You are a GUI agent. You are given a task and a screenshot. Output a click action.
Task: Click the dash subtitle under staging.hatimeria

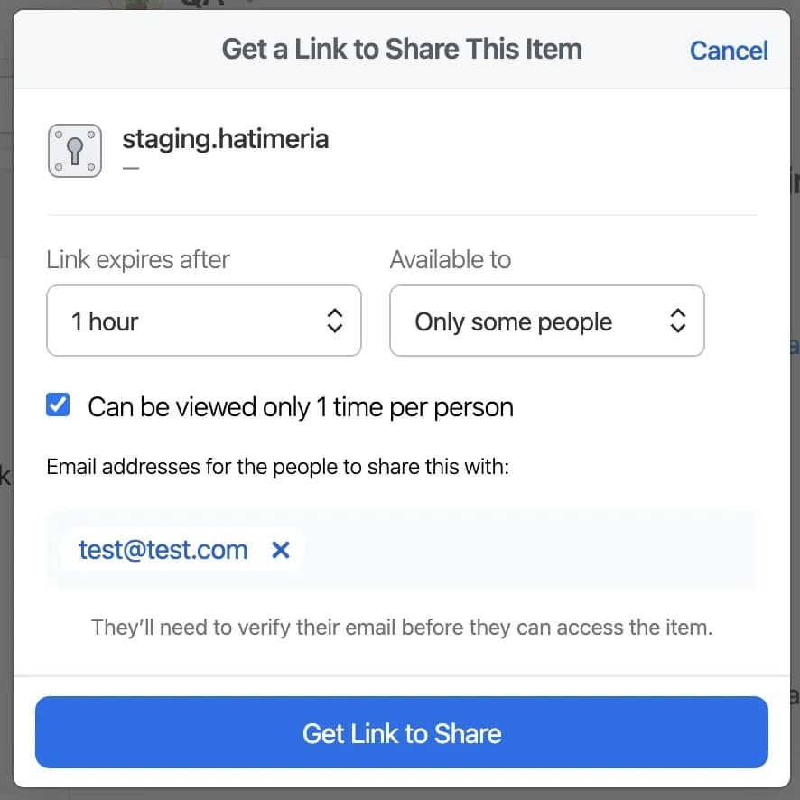[x=131, y=169]
